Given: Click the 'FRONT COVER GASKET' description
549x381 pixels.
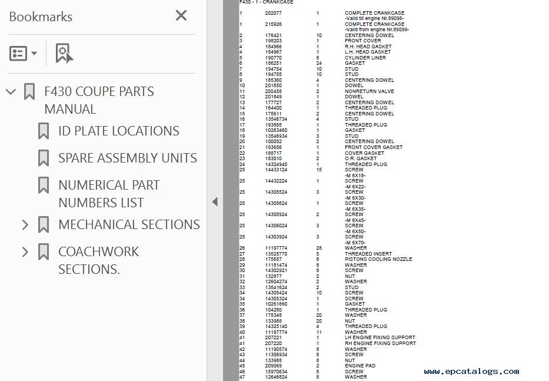Looking at the screenshot, I should tap(374, 147).
